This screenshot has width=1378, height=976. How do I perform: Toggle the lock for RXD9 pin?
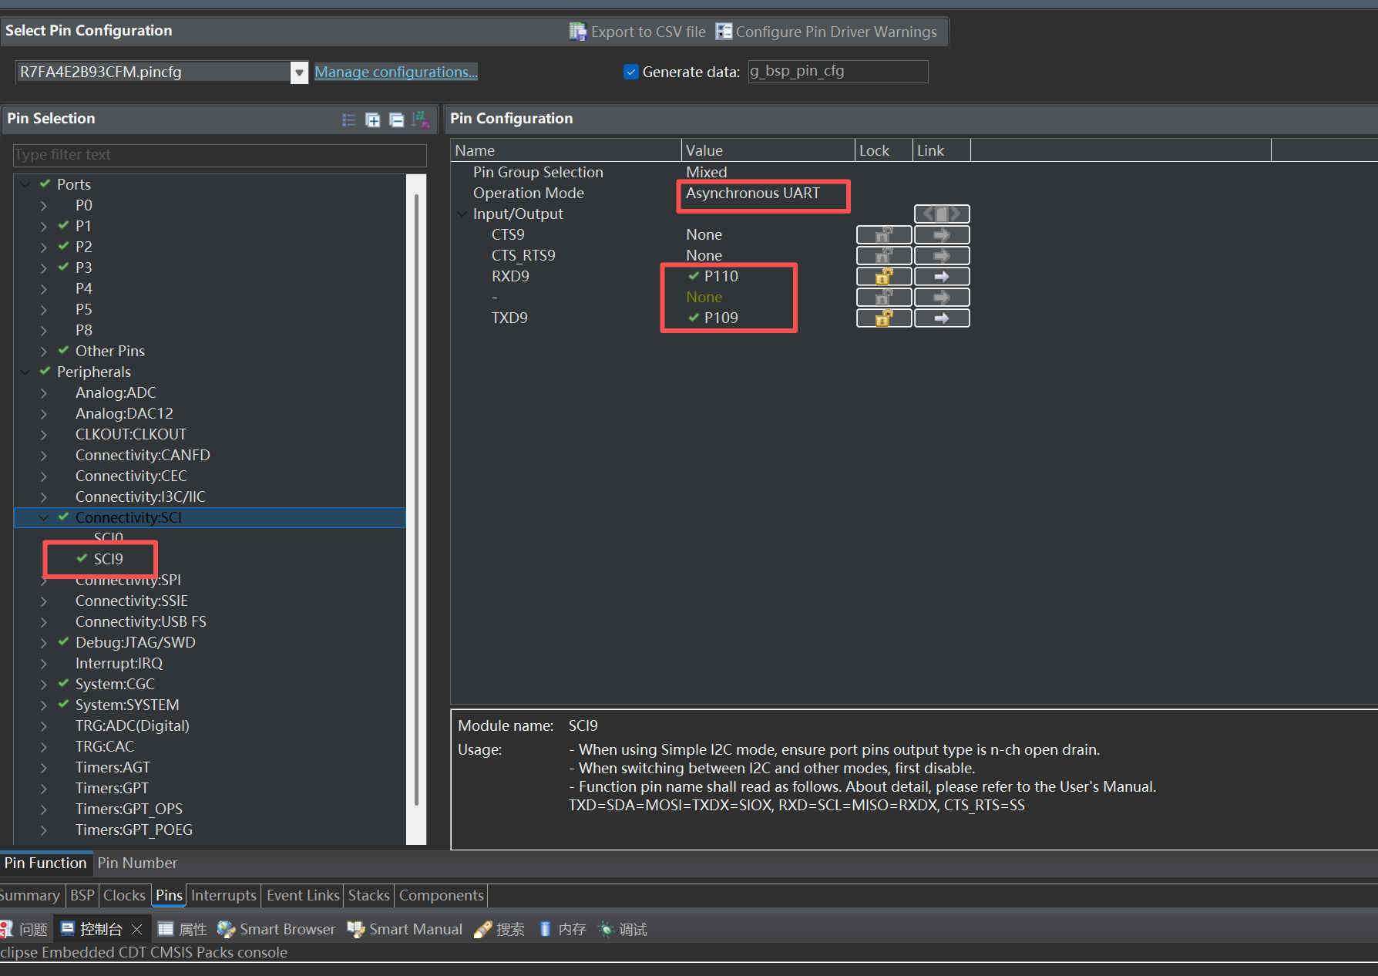(x=884, y=276)
